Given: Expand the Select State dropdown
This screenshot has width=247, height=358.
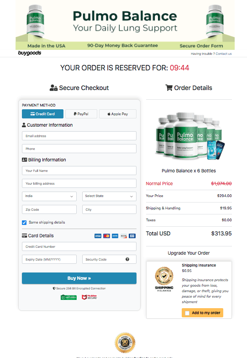Looking at the screenshot, I should click(x=109, y=196).
